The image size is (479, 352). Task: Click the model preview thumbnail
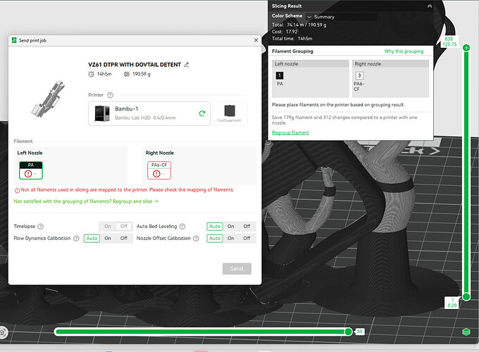(49, 99)
